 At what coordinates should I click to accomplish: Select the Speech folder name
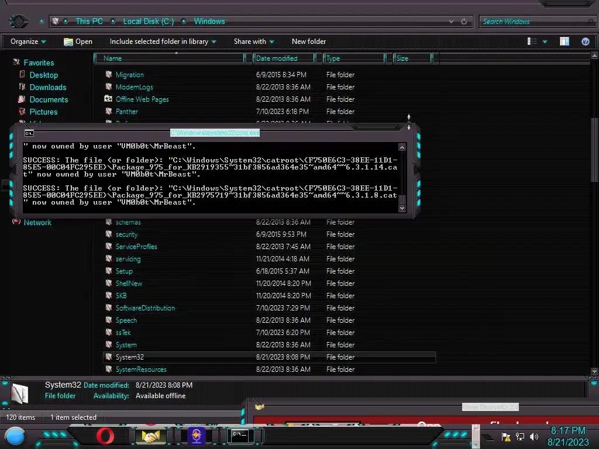(126, 320)
